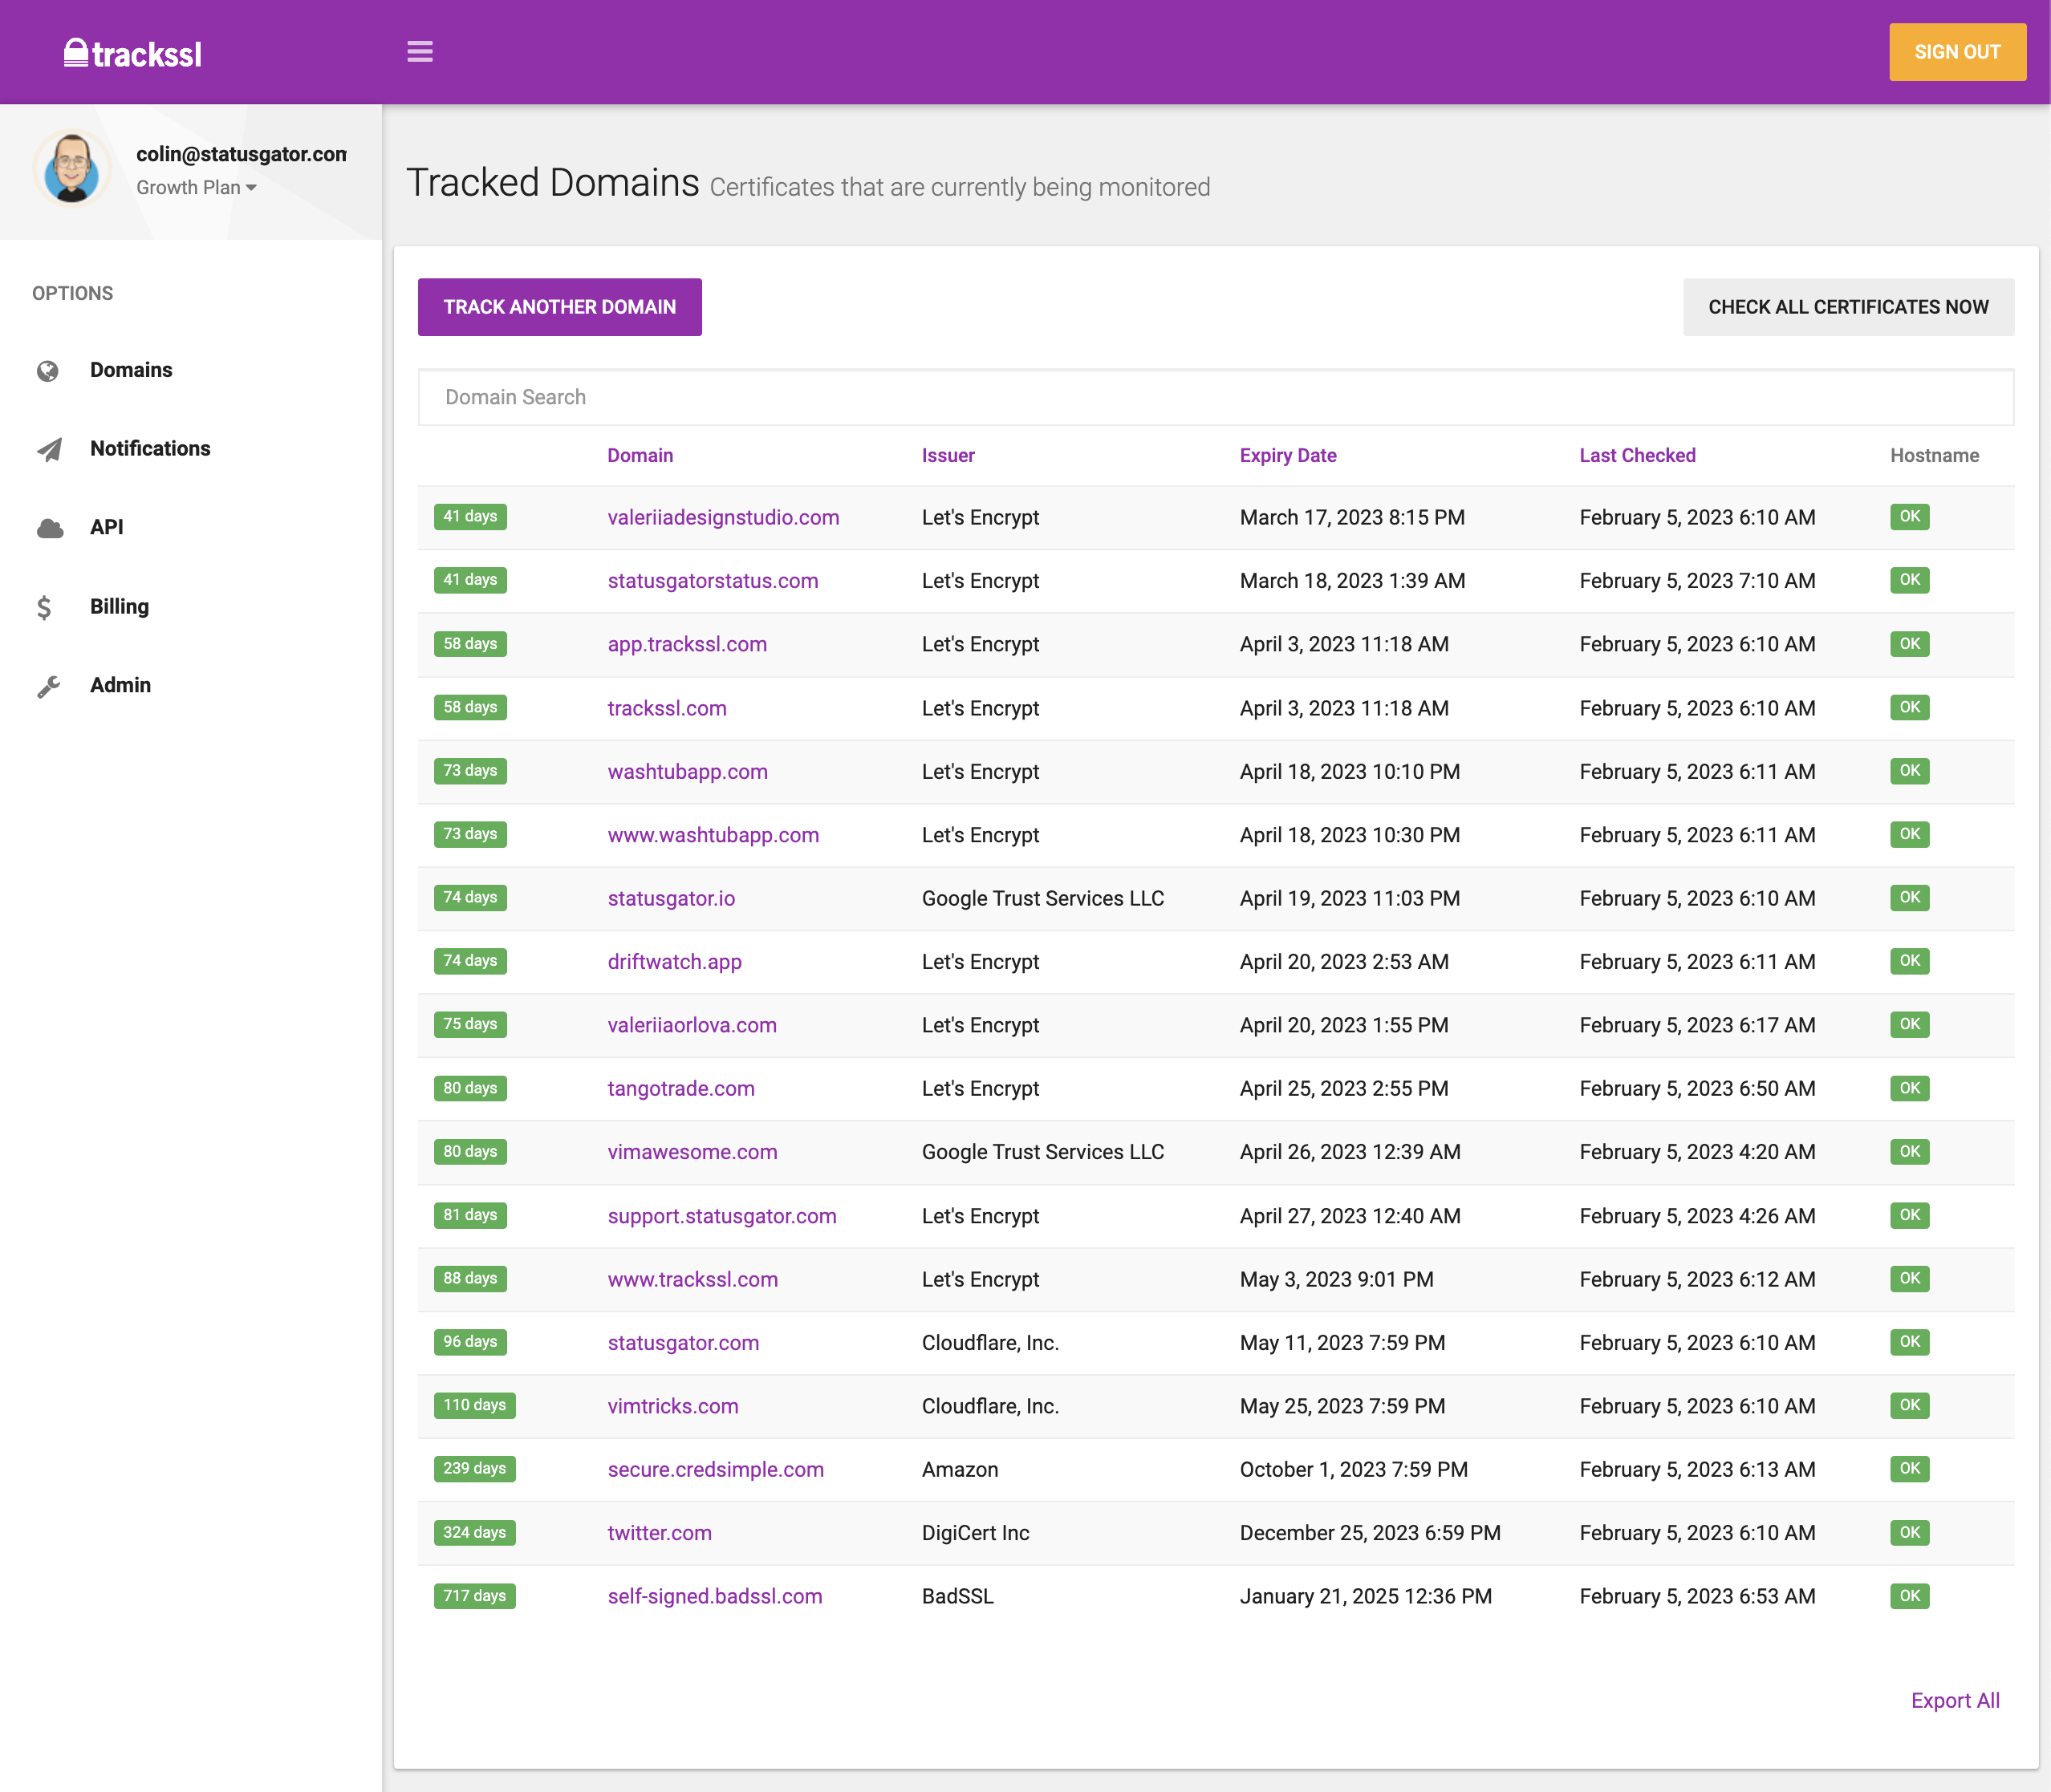Focus the Domain Search field
Viewport: 2051px width, 1792px height.
pyautogui.click(x=1215, y=397)
